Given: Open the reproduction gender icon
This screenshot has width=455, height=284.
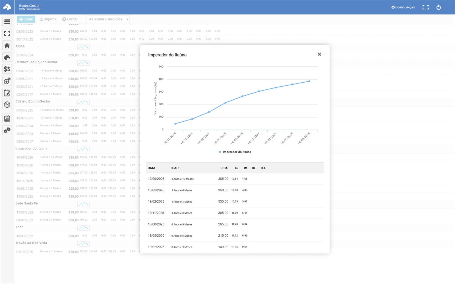Looking at the screenshot, I should 7,81.
